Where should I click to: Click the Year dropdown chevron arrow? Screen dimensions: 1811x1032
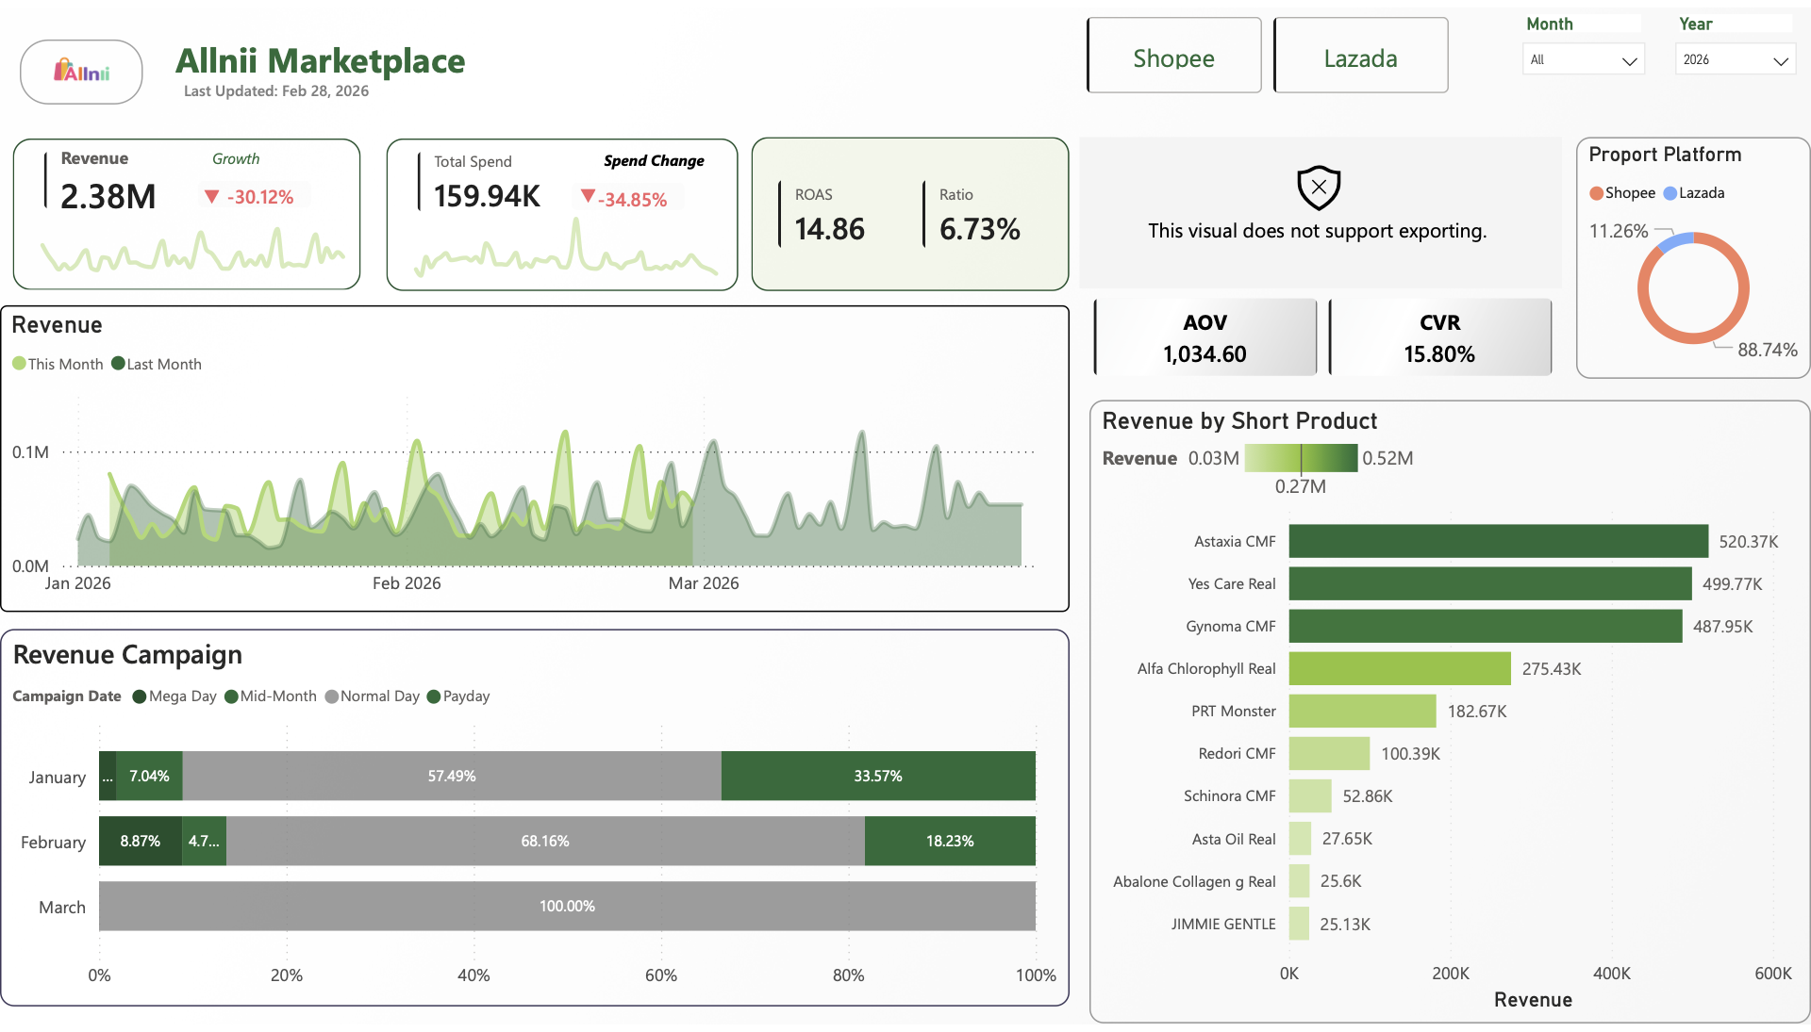[x=1781, y=61]
